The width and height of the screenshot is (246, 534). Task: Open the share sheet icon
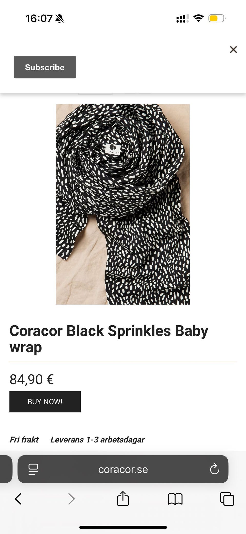click(x=123, y=498)
